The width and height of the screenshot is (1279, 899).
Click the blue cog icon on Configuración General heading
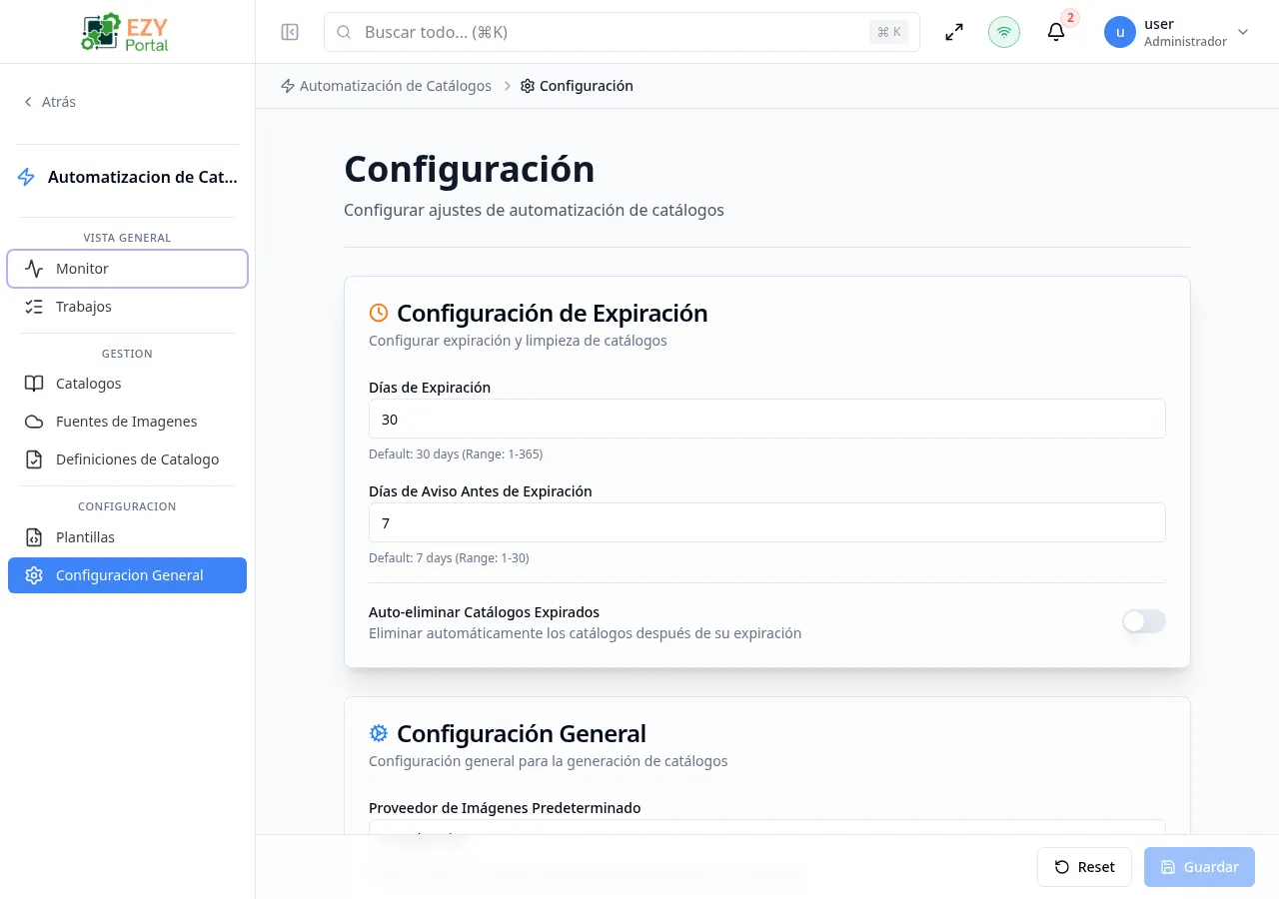pyautogui.click(x=379, y=733)
